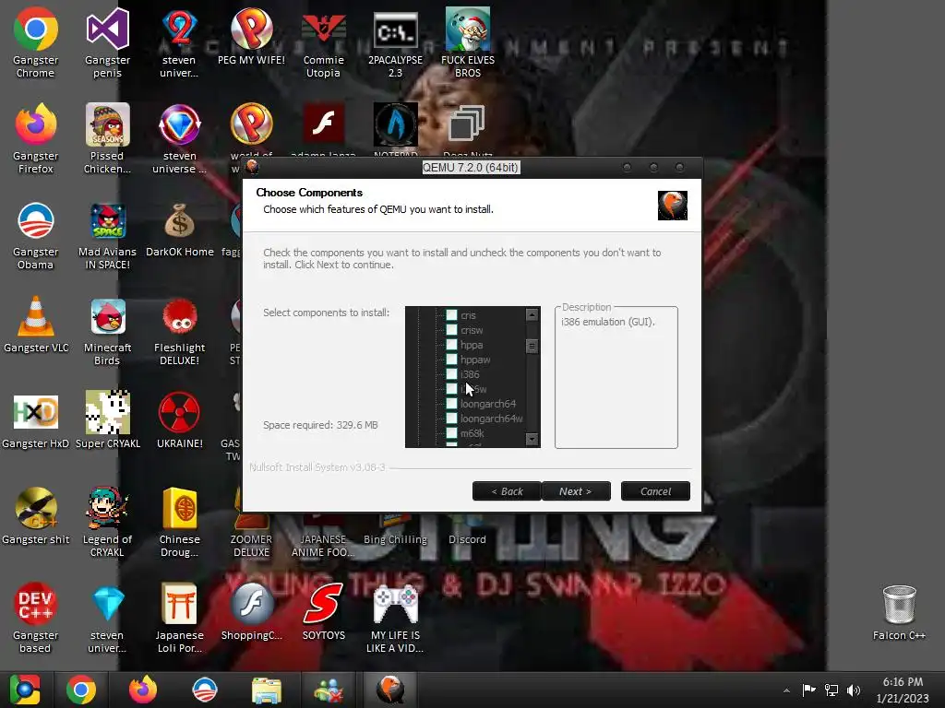Open the DEV C++ Gangster based icon
The image size is (945, 708).
[x=36, y=618]
